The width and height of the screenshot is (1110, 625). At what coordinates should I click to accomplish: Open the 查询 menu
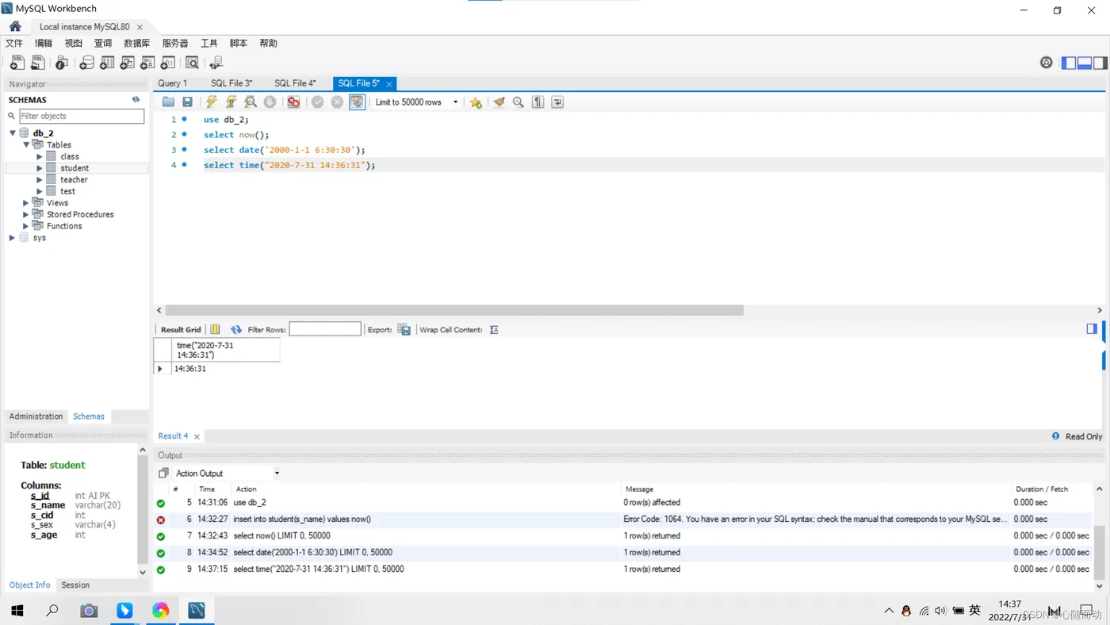pos(103,44)
